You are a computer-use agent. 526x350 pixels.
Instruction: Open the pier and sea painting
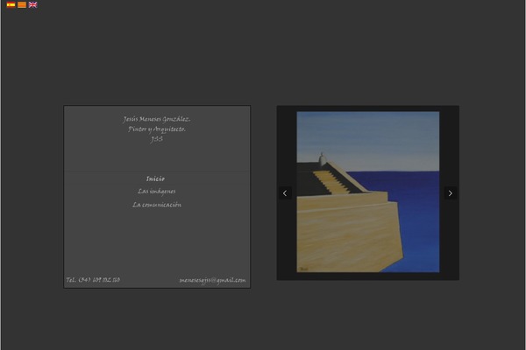pyautogui.click(x=368, y=192)
